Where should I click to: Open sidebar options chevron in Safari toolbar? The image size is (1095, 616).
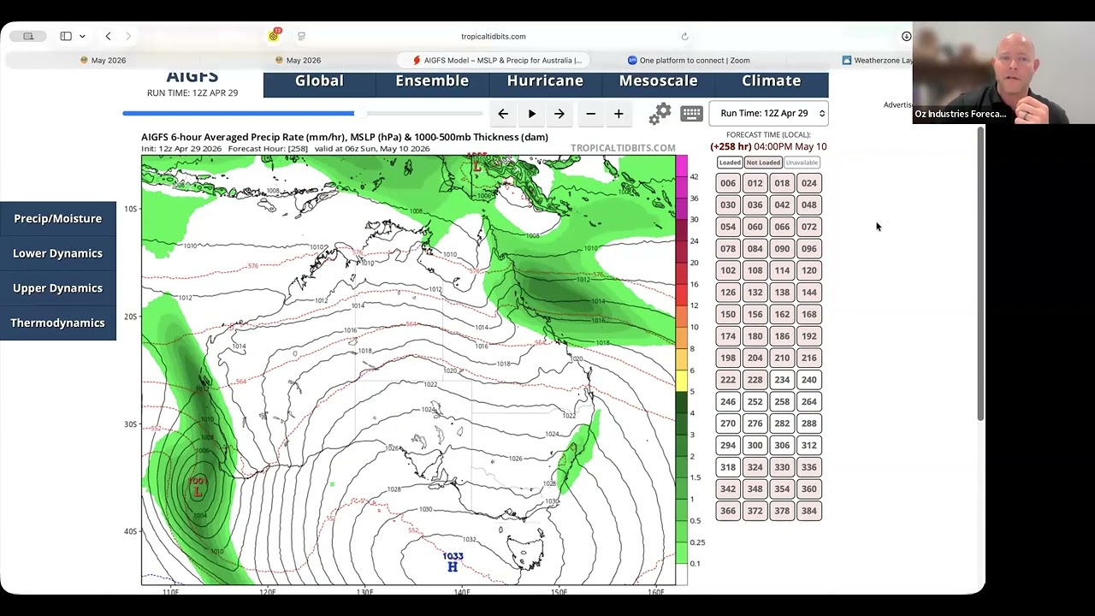click(x=82, y=36)
